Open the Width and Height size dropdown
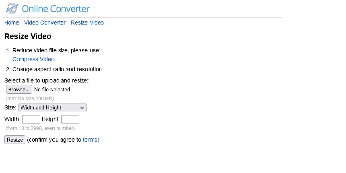 [53, 108]
